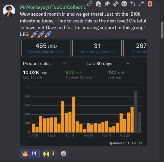Copy message link via chain icon
The width and height of the screenshot is (164, 162).
tap(90, 4)
